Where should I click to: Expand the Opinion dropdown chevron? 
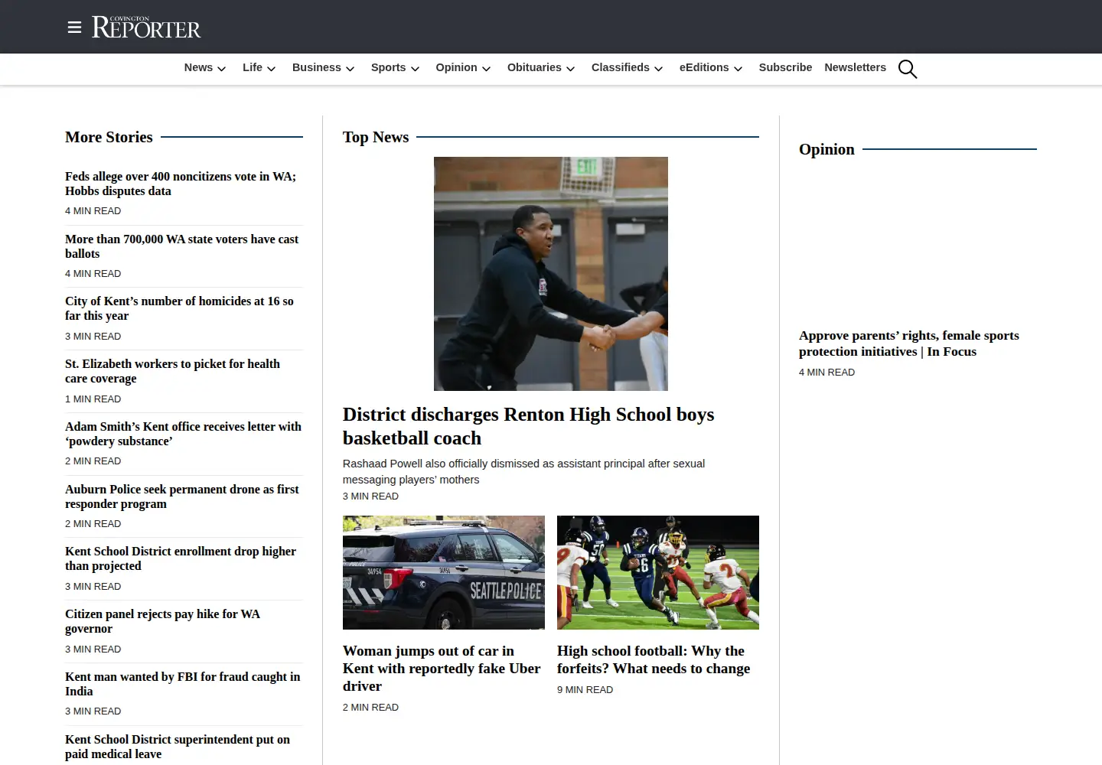pos(486,69)
